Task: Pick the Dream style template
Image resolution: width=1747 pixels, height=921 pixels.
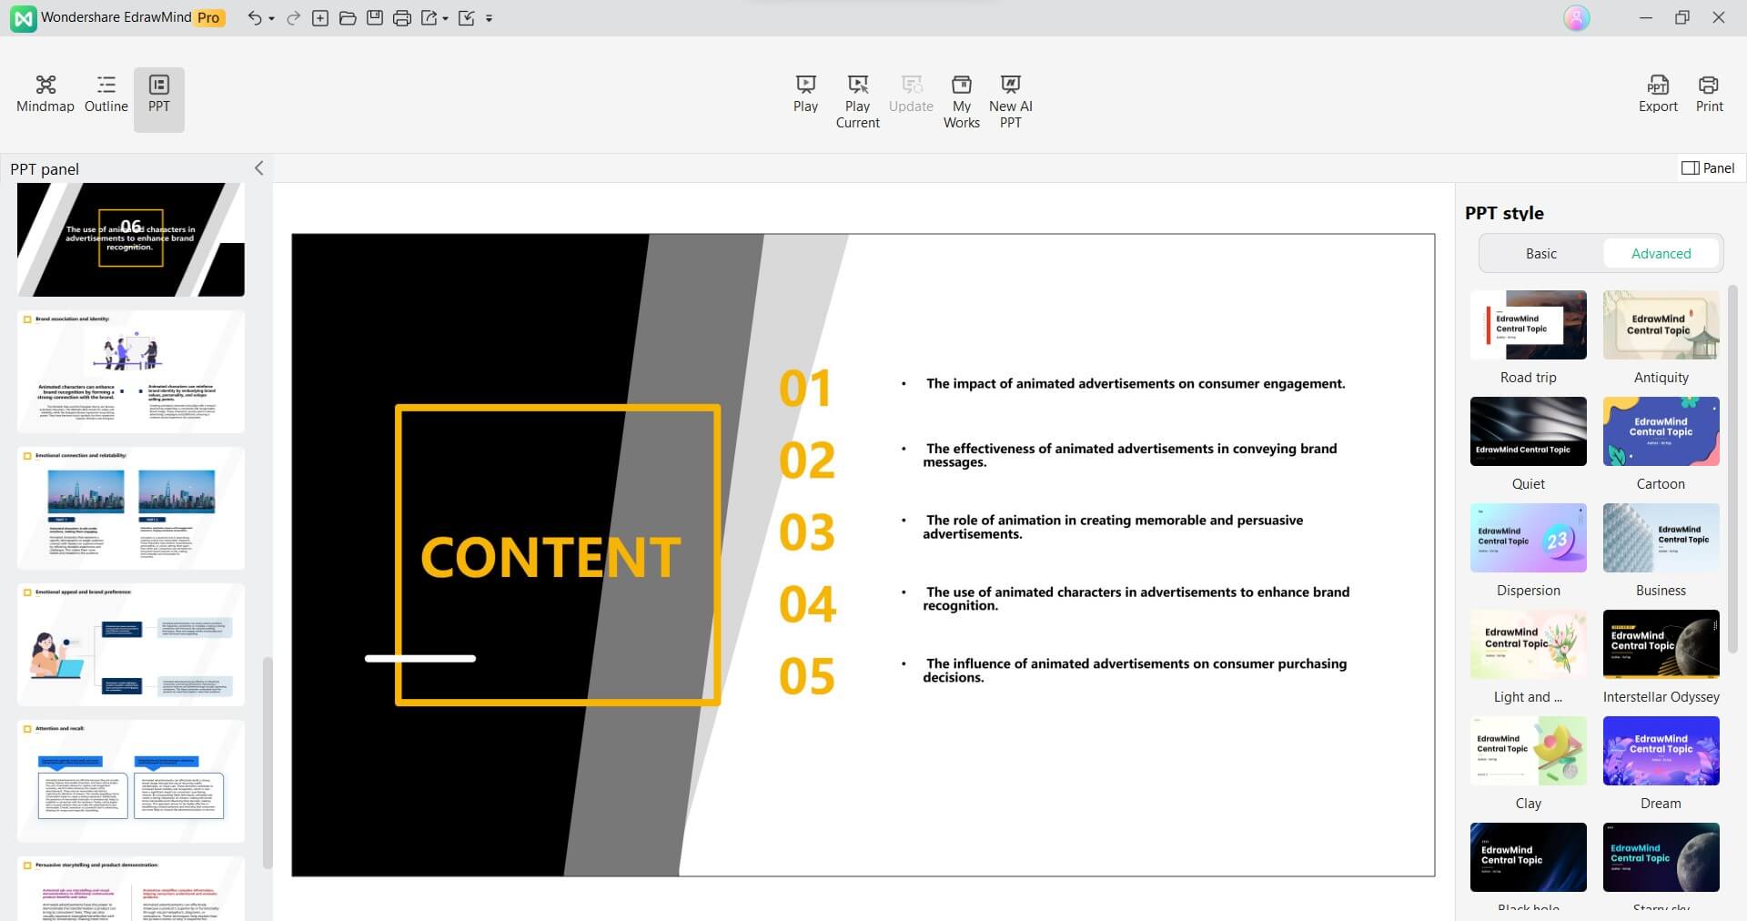Action: tap(1661, 751)
